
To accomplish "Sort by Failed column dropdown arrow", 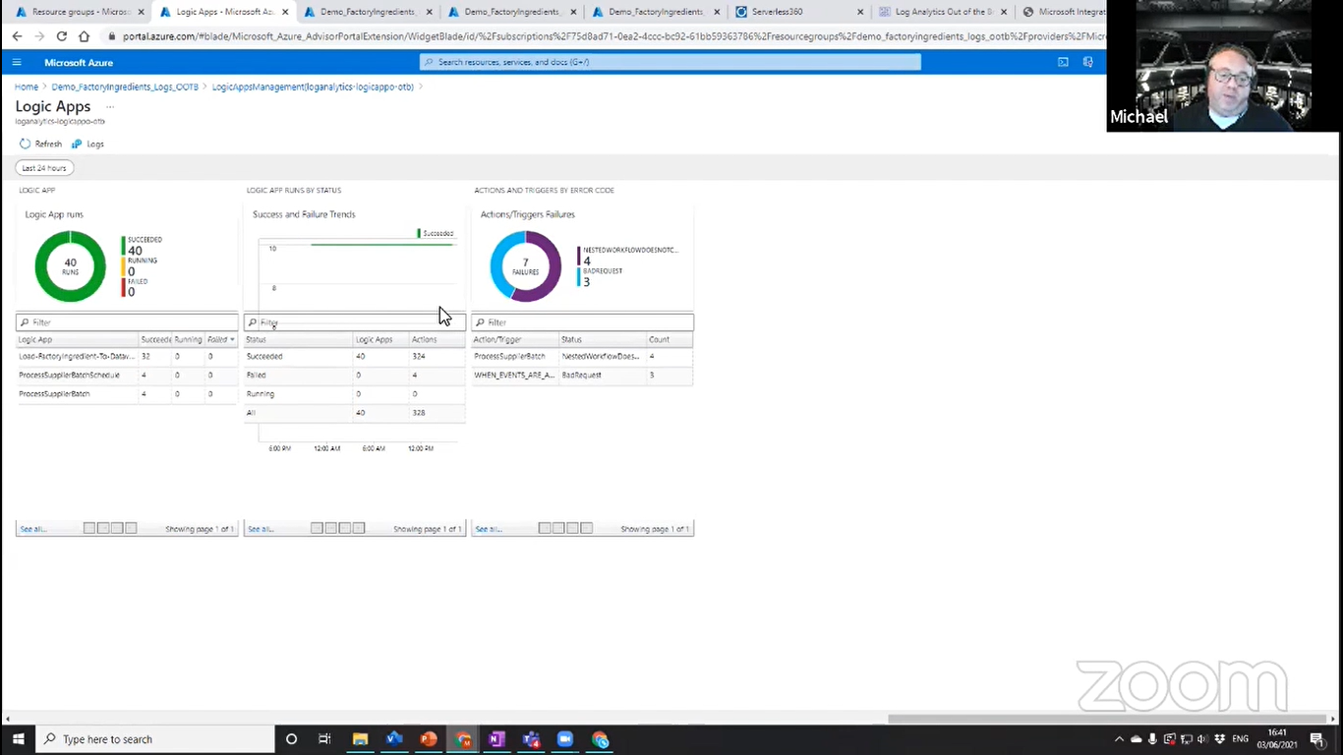I will [x=232, y=340].
